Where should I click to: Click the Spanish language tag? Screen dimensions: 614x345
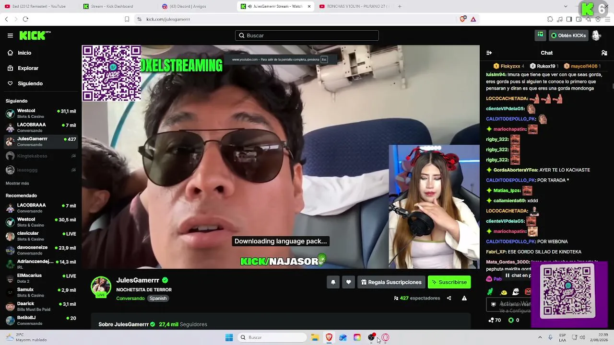tap(158, 298)
